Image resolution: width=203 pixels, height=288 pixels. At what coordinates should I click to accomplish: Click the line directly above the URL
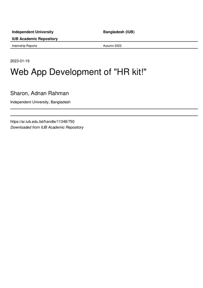(x=104, y=116)
